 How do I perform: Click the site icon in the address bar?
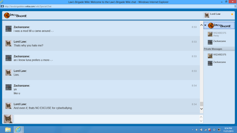click(2, 6)
